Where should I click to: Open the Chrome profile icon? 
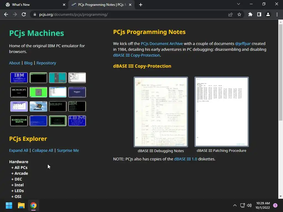[268, 14]
